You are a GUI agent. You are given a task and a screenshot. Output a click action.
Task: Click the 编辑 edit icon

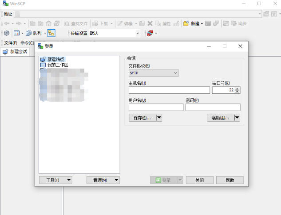(119, 23)
